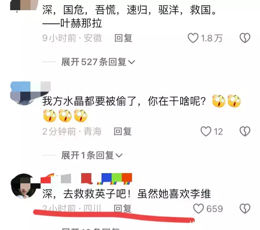Screen dimensions: 260x230
Task: Like the 叶赫那拉 comment with 1.8万 likes
Action: tap(193, 38)
